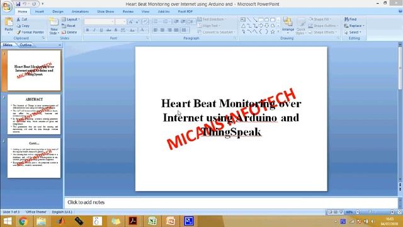Click the Replace button
403x227 pixels.
coord(354,26)
